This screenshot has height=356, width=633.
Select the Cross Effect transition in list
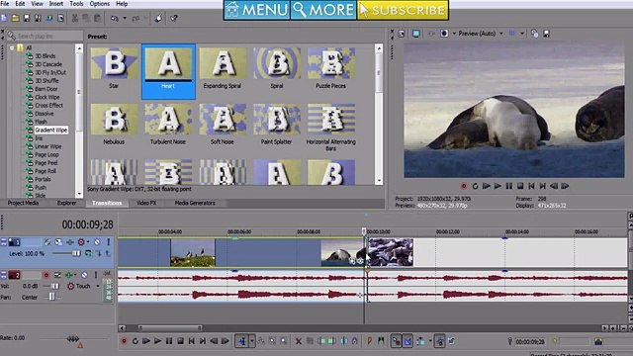pyautogui.click(x=48, y=106)
